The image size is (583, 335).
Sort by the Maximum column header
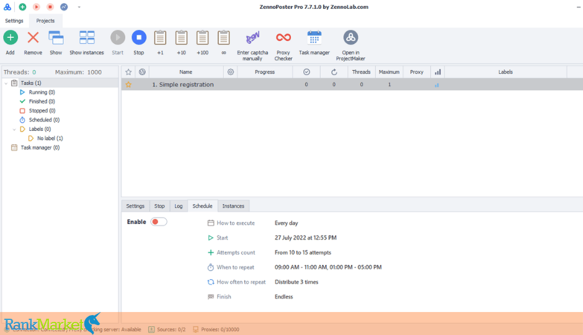(389, 72)
